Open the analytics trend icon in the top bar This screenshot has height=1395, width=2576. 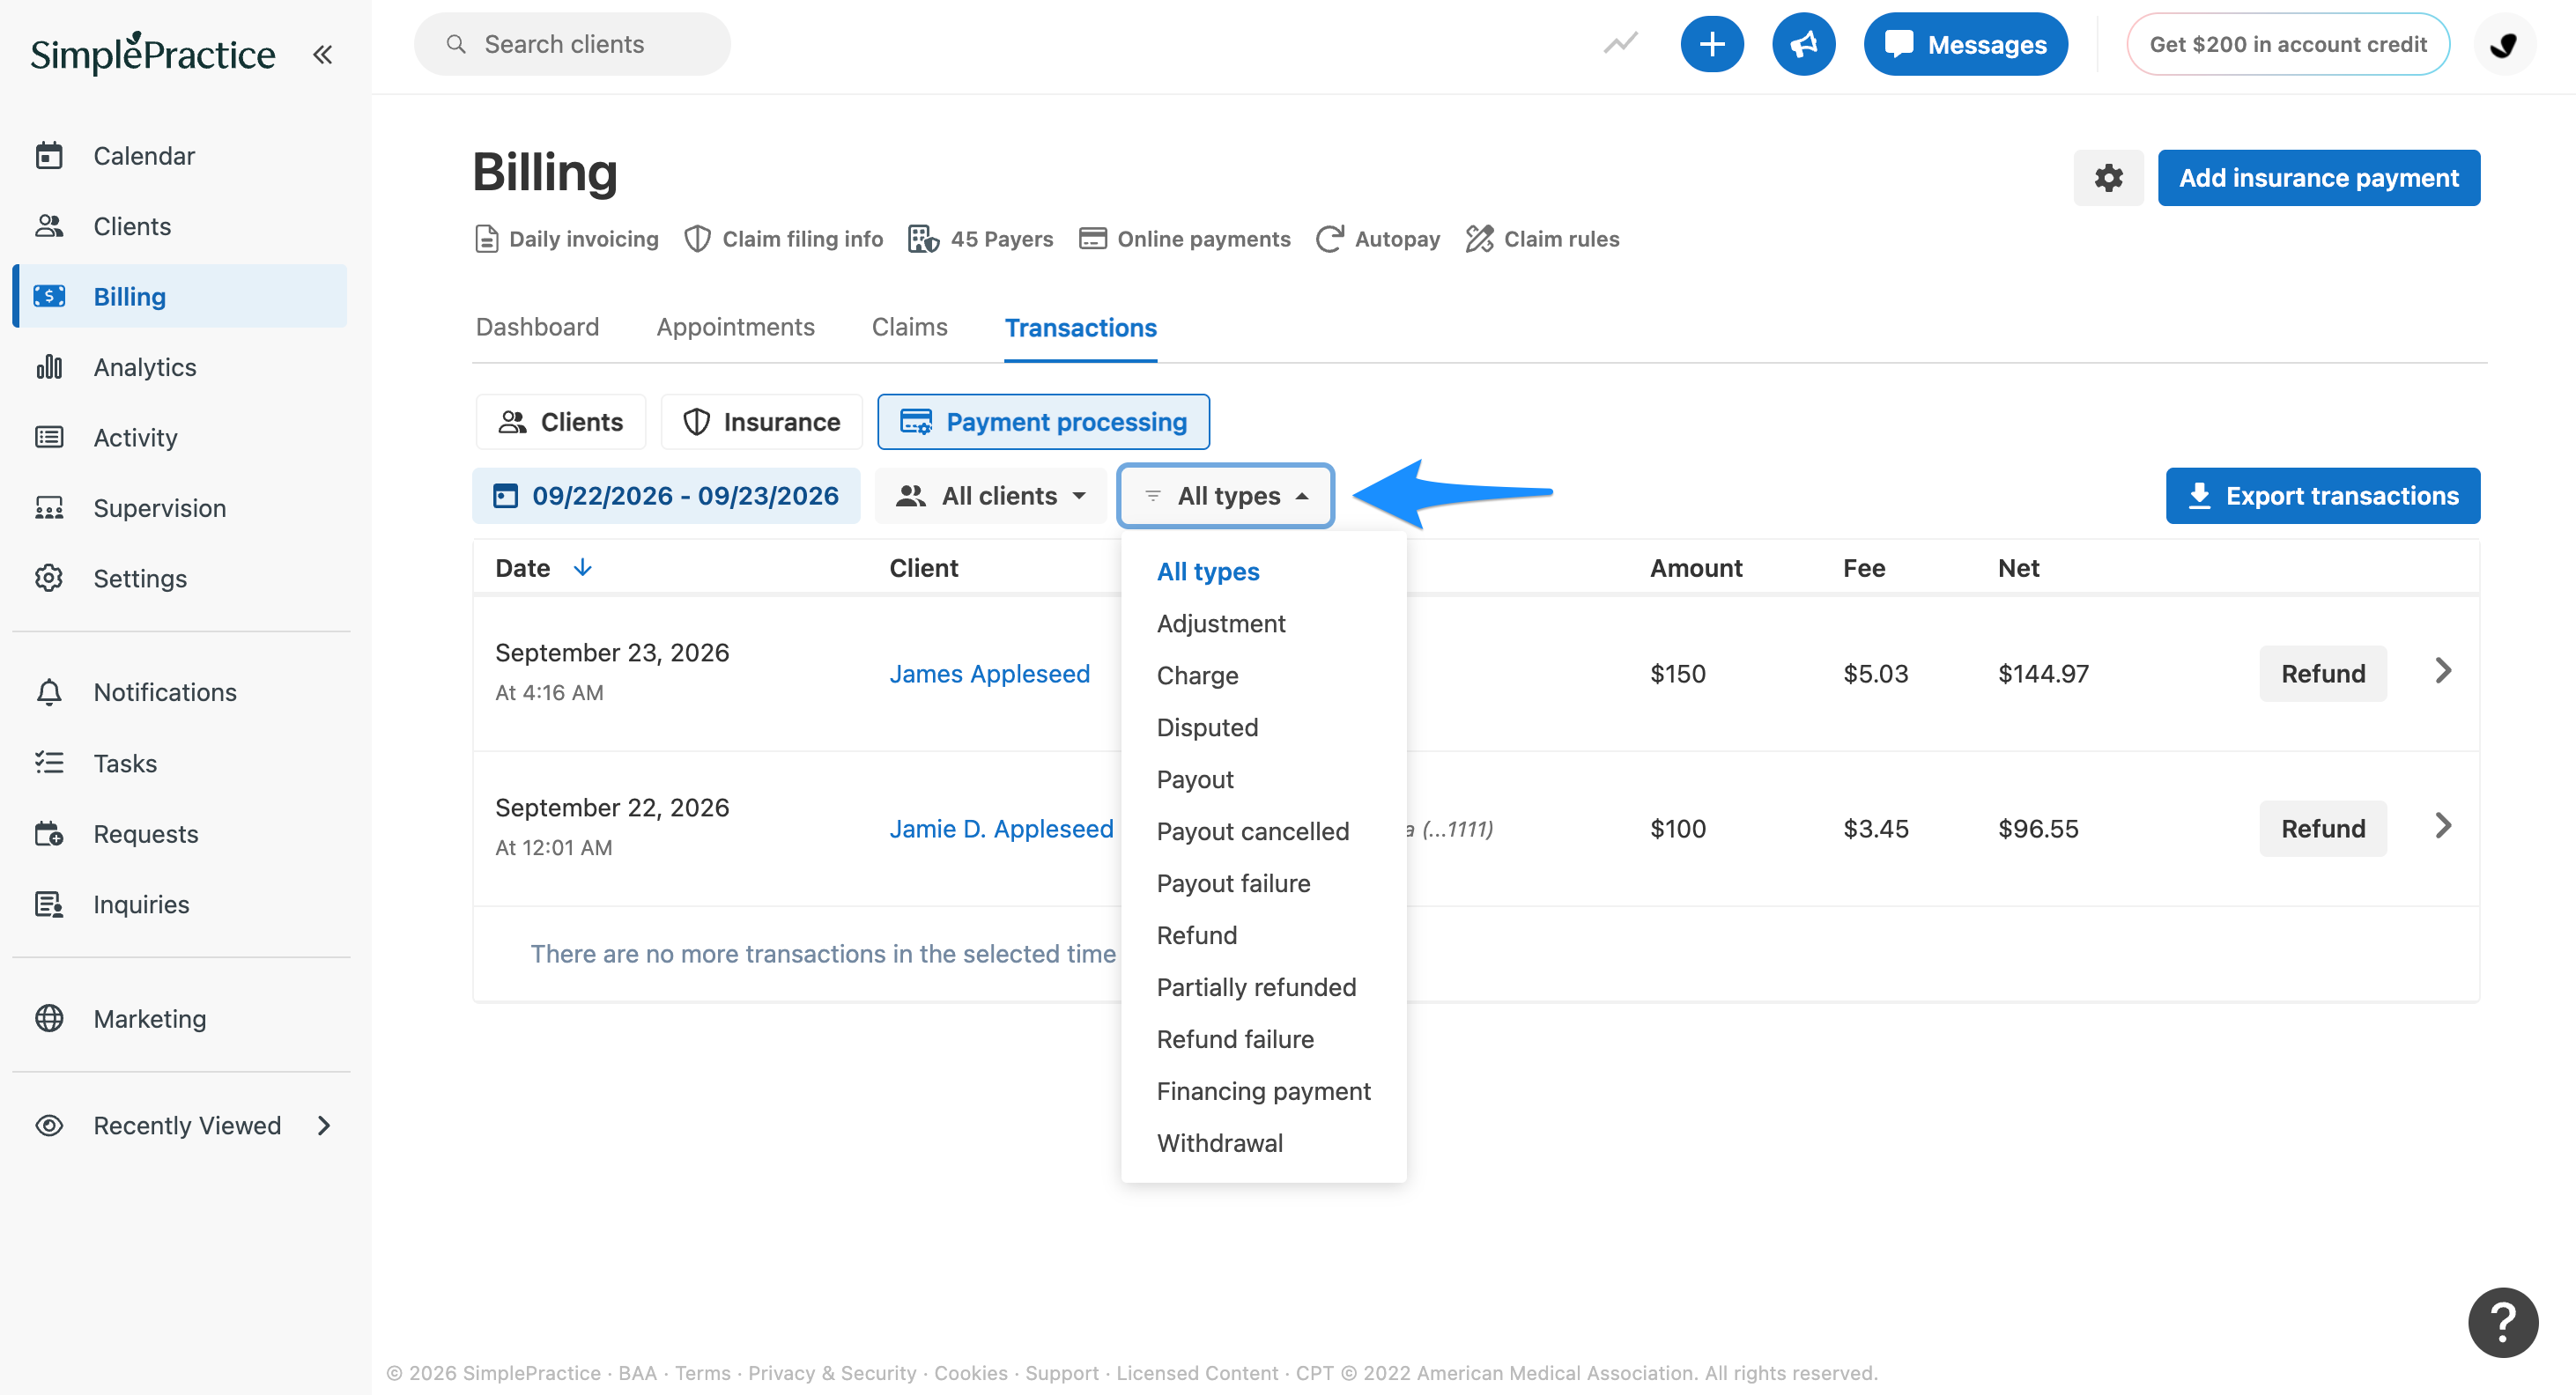(x=1620, y=44)
